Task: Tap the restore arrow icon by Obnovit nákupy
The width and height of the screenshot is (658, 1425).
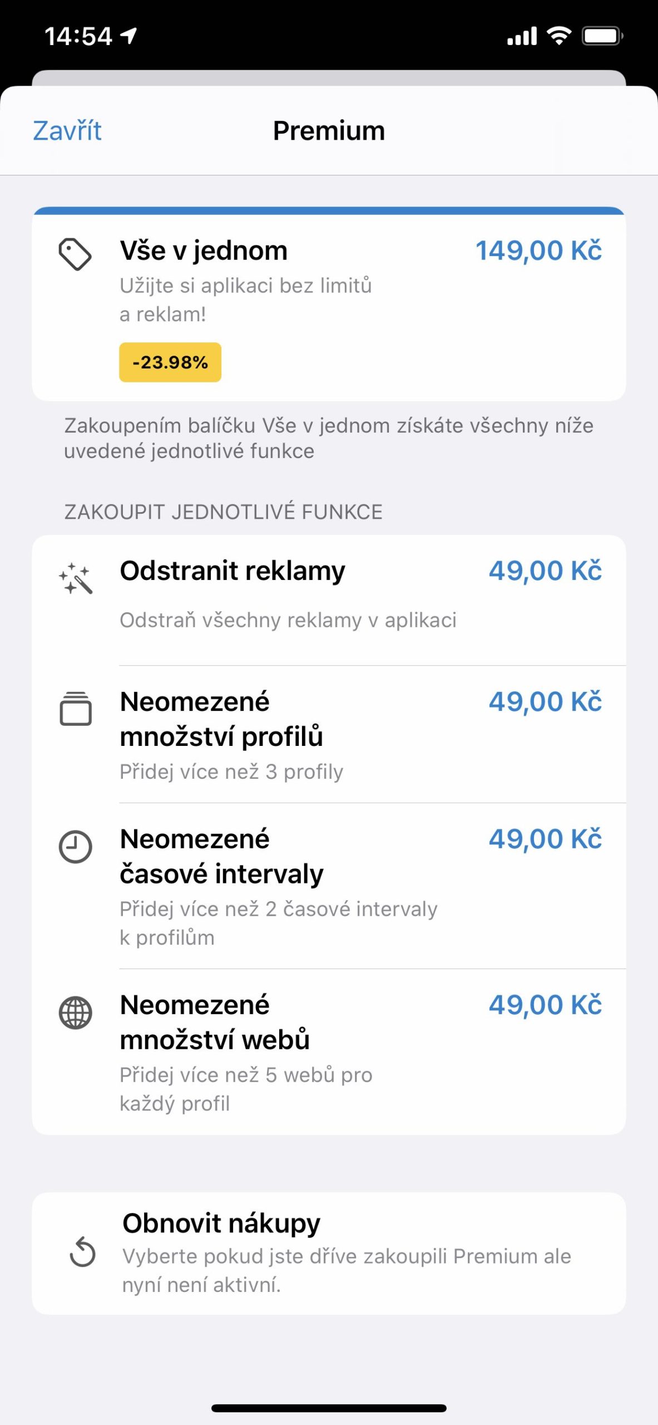Action: [82, 1252]
